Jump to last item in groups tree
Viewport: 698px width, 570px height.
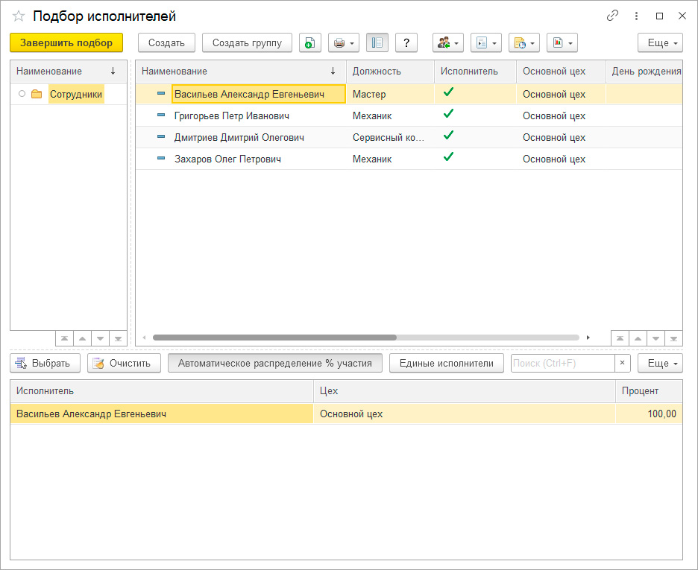pos(118,338)
